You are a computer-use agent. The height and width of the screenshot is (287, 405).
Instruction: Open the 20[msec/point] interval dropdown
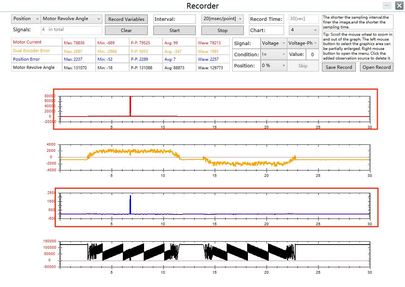coord(223,19)
